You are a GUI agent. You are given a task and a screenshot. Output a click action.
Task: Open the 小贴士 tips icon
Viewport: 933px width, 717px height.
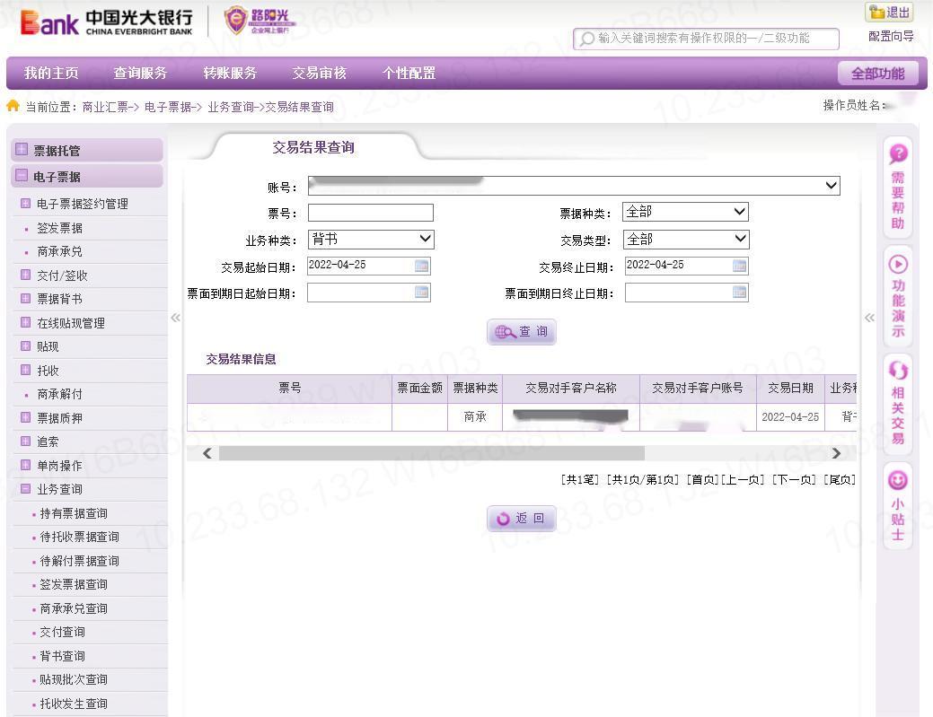[x=898, y=506]
